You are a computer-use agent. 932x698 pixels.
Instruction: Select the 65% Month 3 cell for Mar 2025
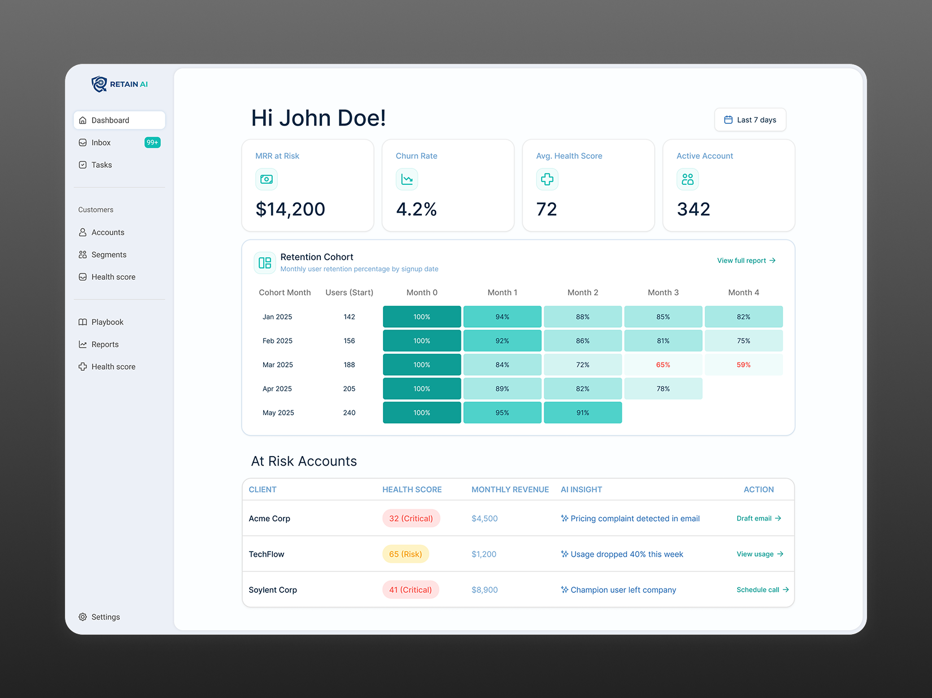tap(663, 365)
